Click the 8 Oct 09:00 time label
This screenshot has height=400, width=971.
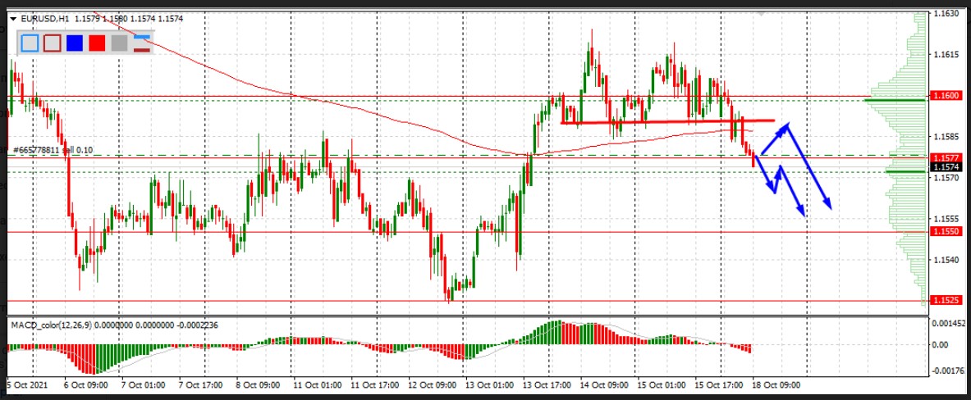[x=259, y=384]
